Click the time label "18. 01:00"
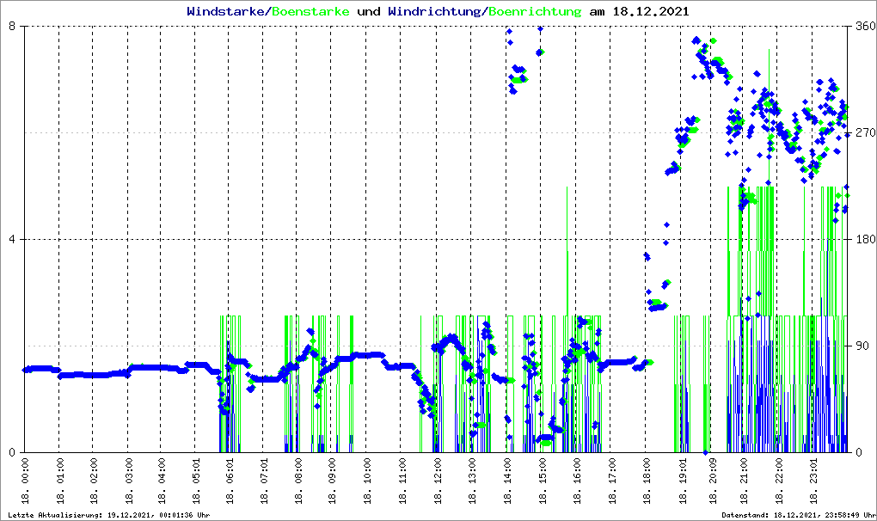Image resolution: width=877 pixels, height=521 pixels. pos(60,481)
